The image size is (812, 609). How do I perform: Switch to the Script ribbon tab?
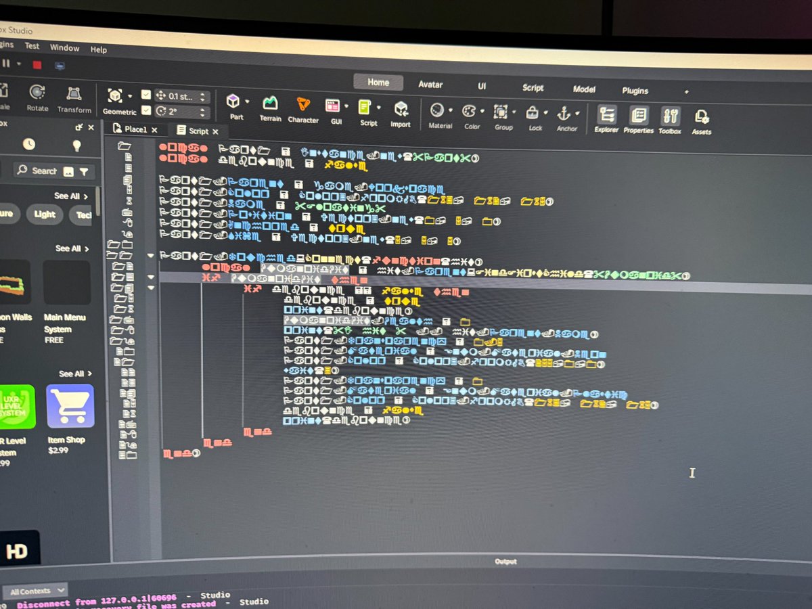coord(533,87)
